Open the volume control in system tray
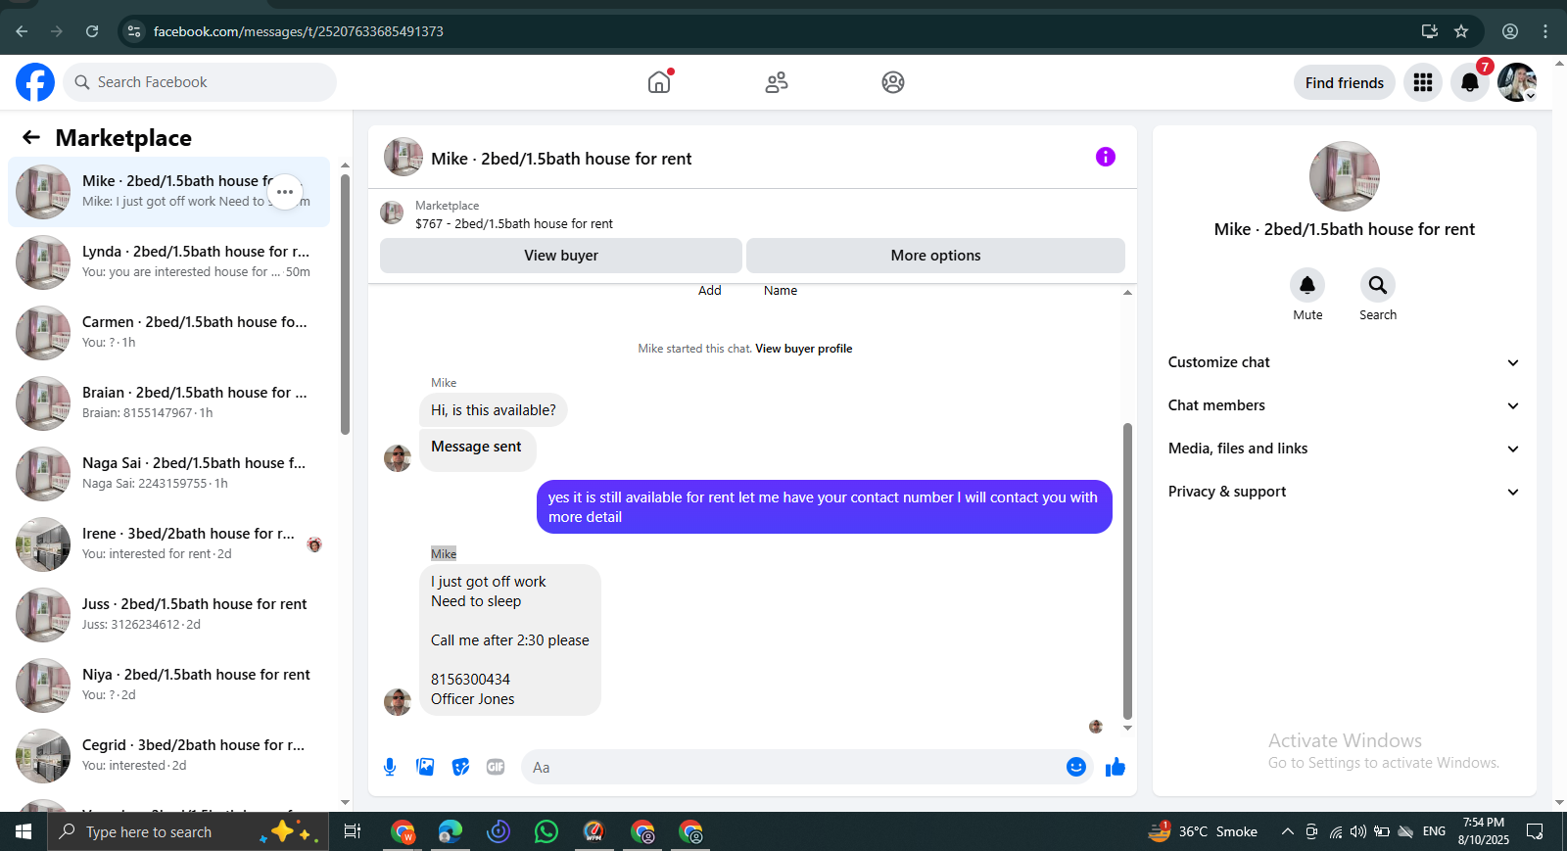Screen dimensions: 1567x851 coord(1358,831)
